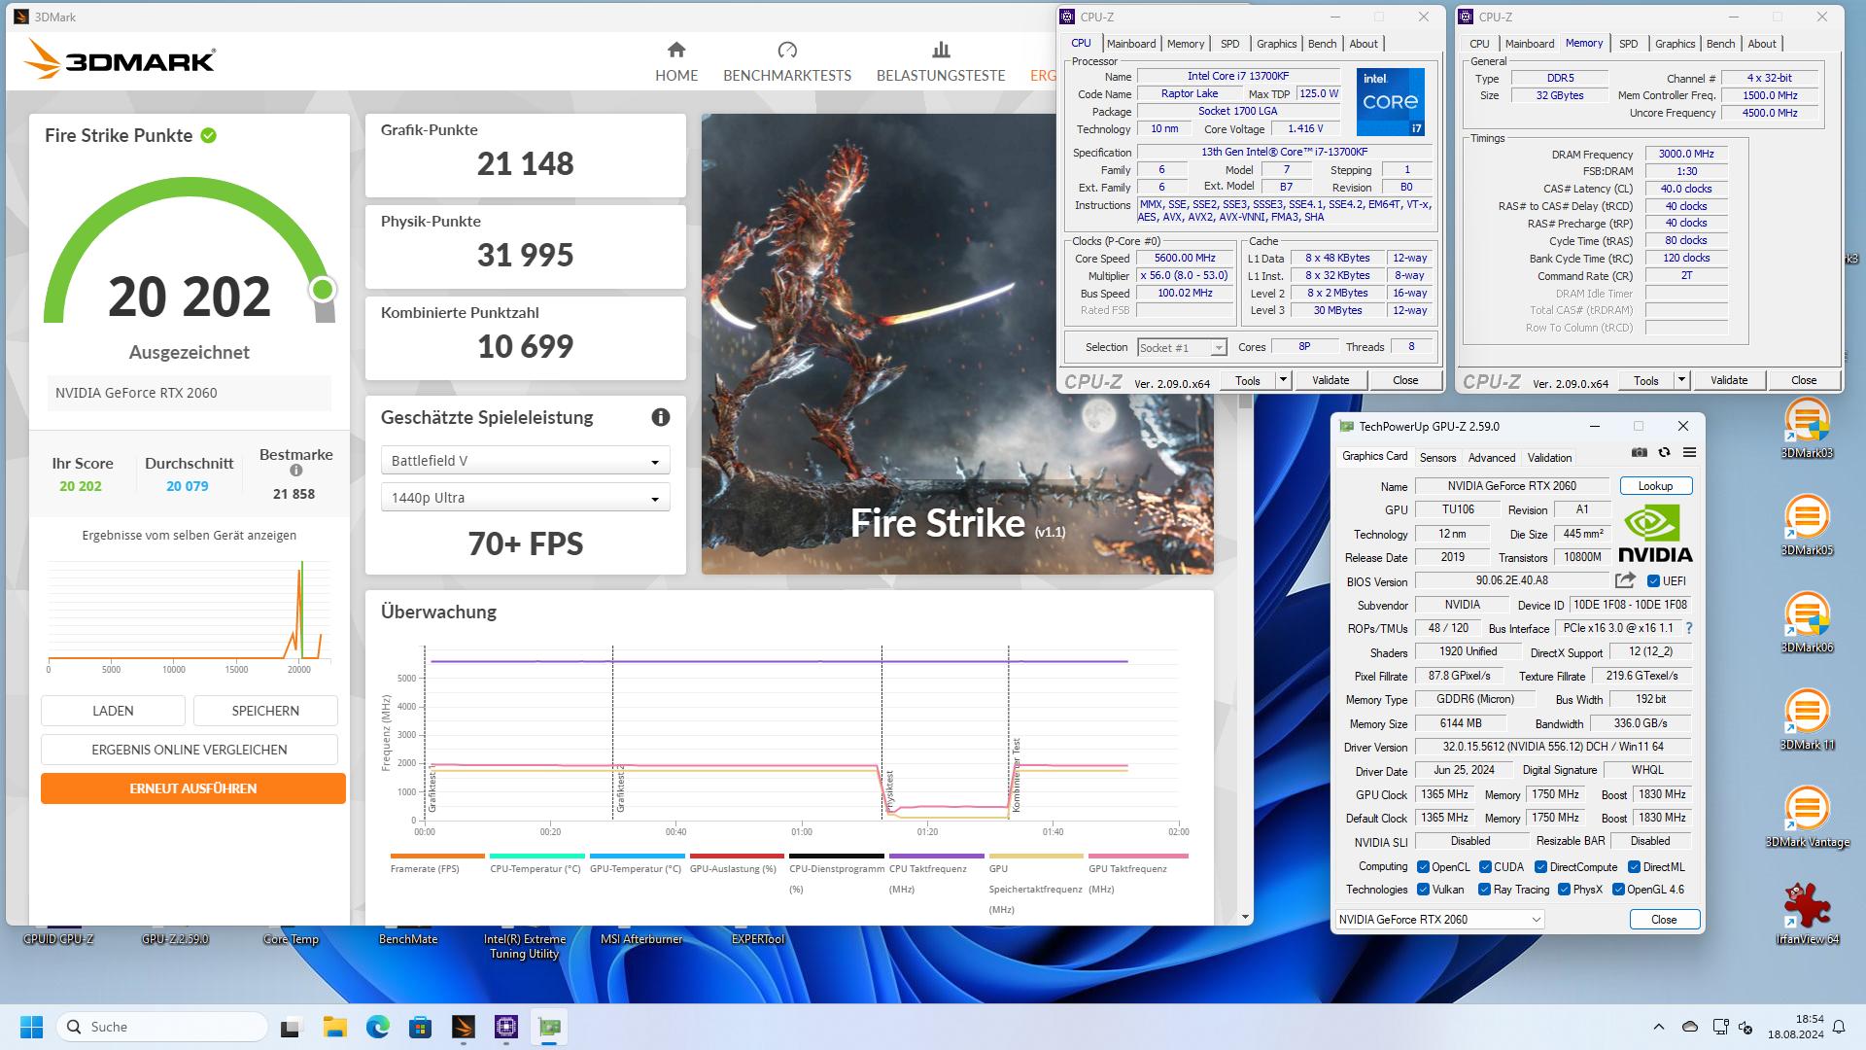This screenshot has width=1866, height=1050.
Task: Click info icon under Bestmarke
Action: coord(296,471)
